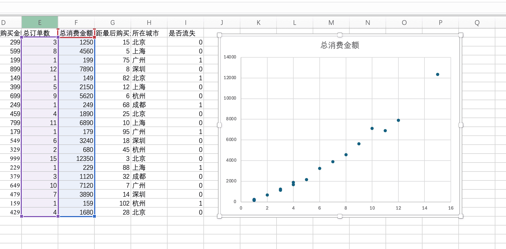Click the chart's bottom-right corner handle

(x=461, y=216)
